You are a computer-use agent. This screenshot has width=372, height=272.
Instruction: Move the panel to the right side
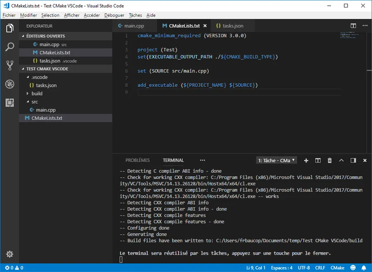(x=353, y=161)
